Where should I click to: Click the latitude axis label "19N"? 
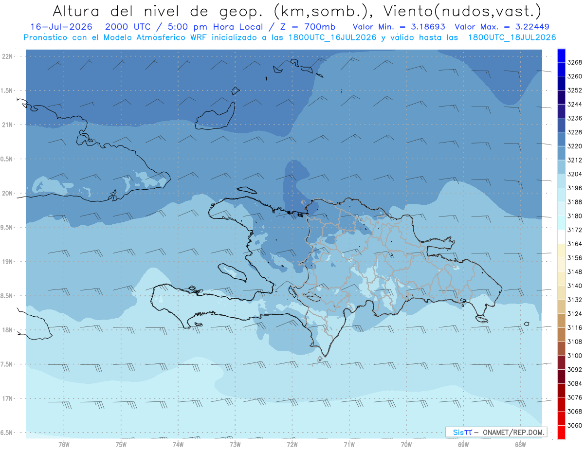pos(7,262)
